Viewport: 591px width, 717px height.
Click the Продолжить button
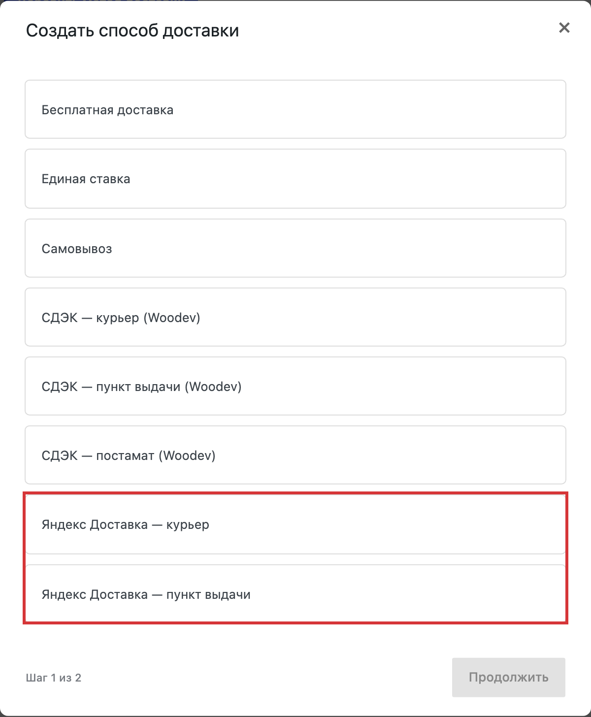pyautogui.click(x=509, y=677)
